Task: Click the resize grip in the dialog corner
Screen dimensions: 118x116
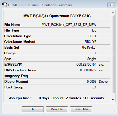Action: 114,111
